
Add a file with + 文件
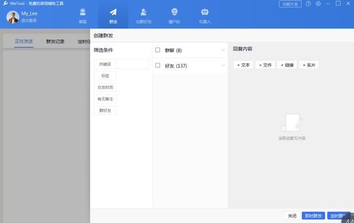[x=265, y=65]
